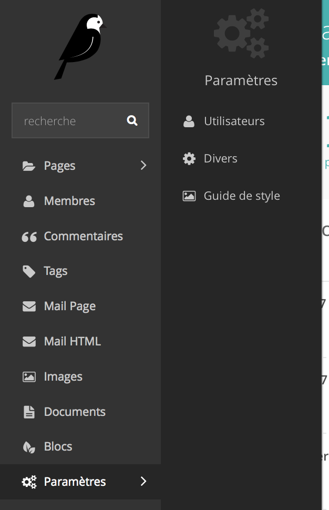Screen dimensions: 329x510
Task: Select Divers in the Paramètres panel
Action: [x=220, y=158]
